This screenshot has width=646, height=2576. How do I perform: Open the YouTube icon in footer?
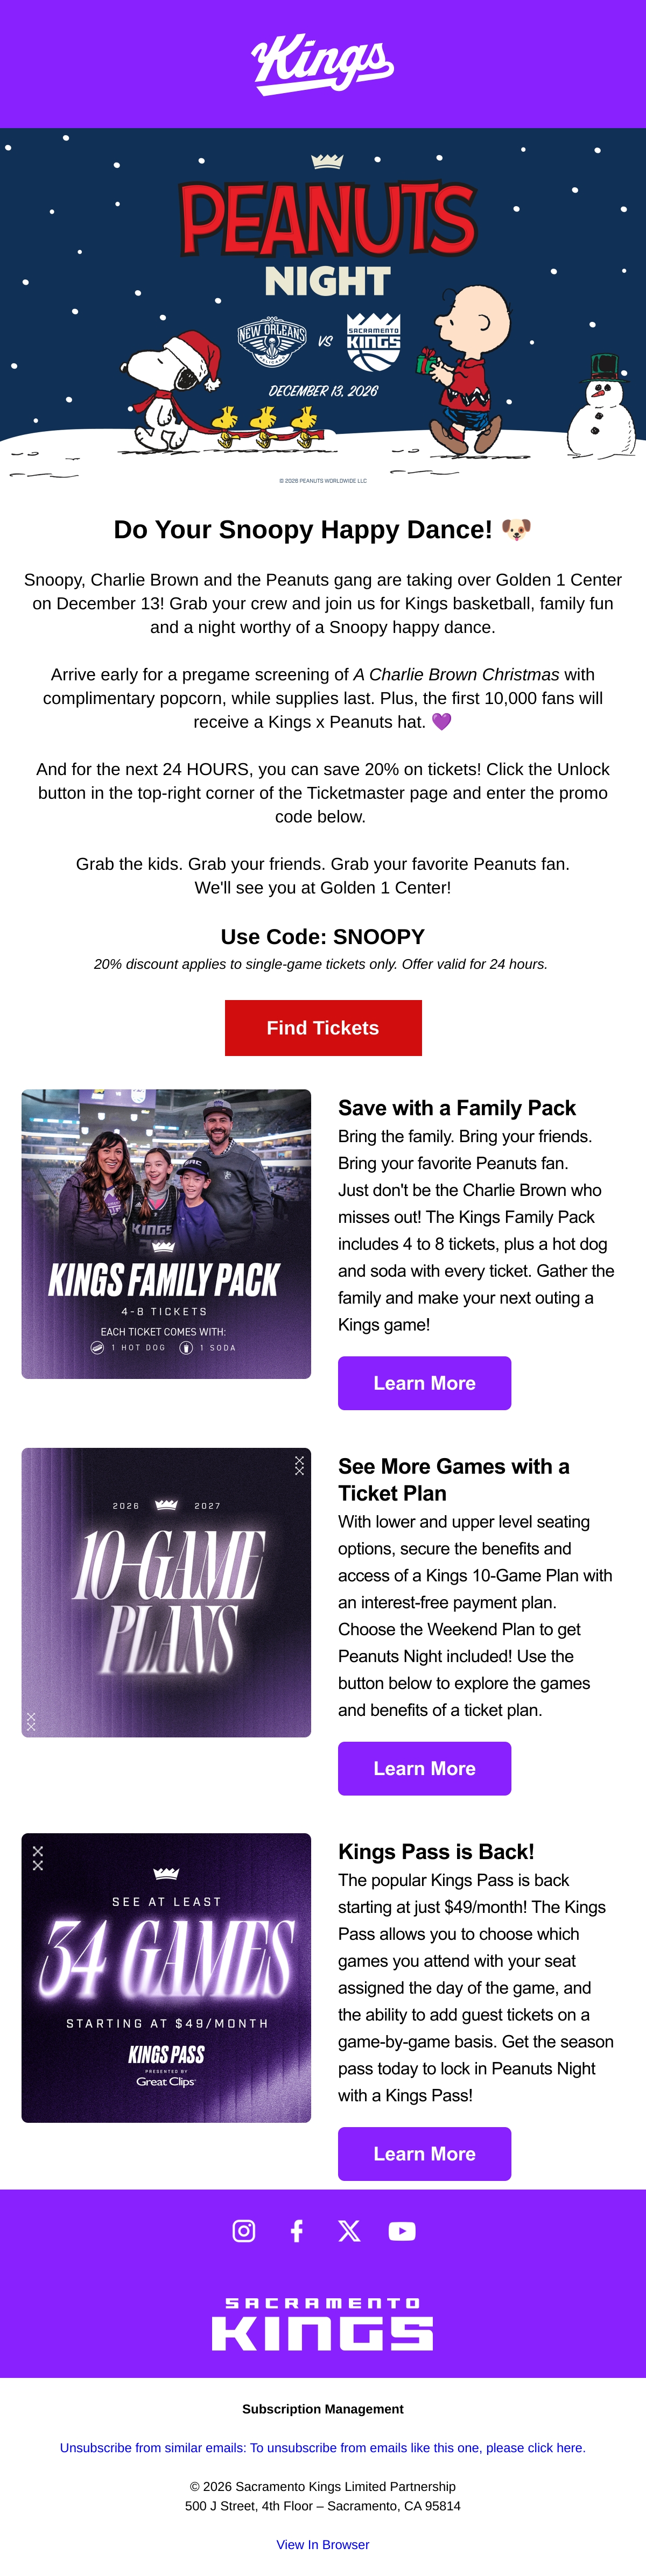pyautogui.click(x=402, y=2231)
